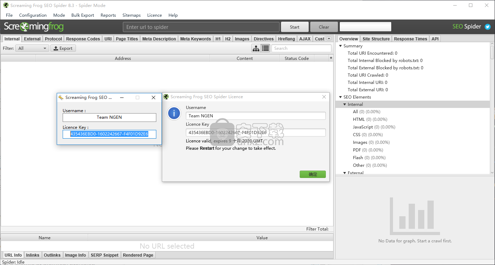Open the Image Info bottom tab
This screenshot has width=495, height=265.
tap(76, 255)
